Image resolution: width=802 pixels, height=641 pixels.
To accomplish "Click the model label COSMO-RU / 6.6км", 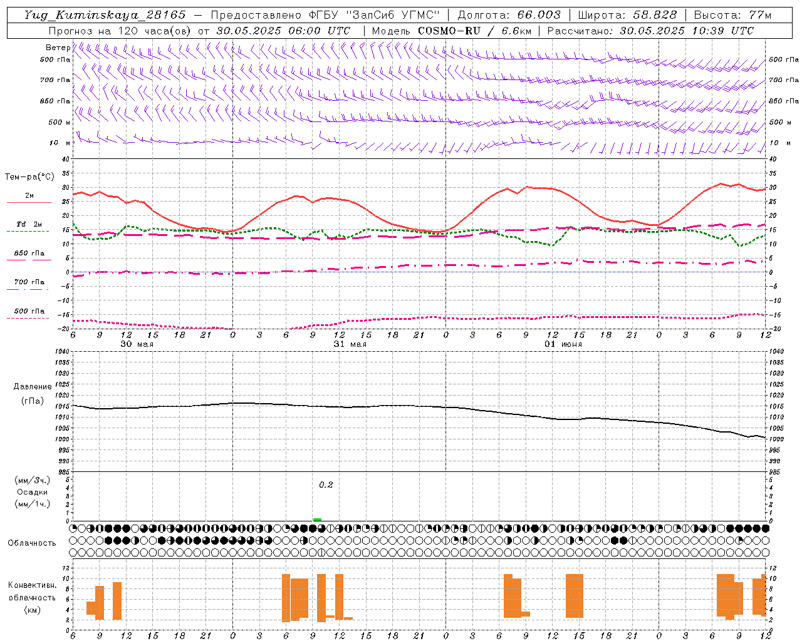I will point(474,31).
